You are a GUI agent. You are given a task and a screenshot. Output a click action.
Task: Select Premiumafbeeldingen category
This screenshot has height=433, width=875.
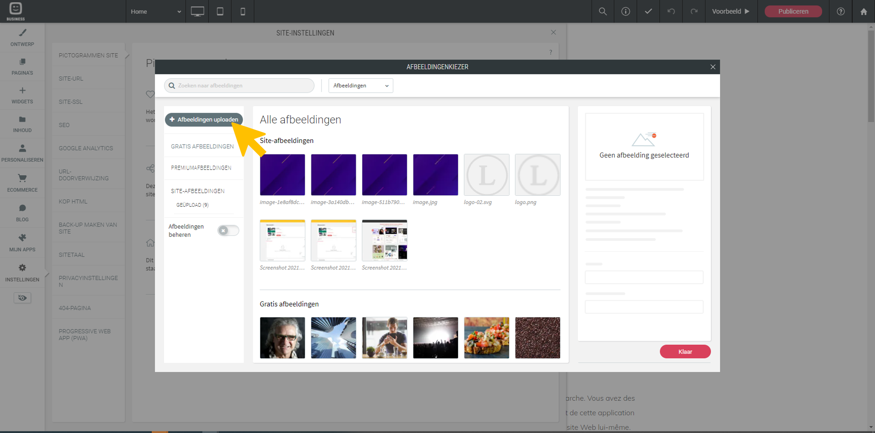[x=201, y=168]
